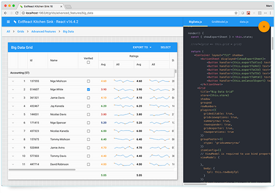The width and height of the screenshot is (275, 193).
Task: Click the green summary average 5.05
Action: [x=103, y=175]
